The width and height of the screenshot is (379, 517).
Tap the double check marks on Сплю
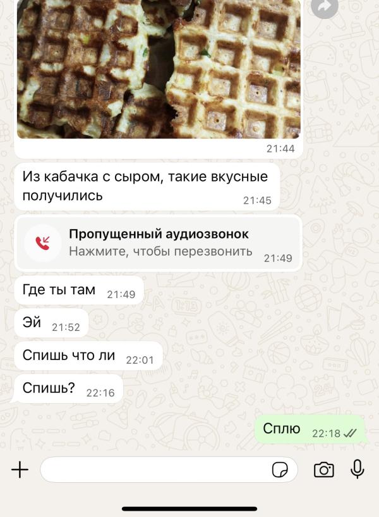point(350,433)
